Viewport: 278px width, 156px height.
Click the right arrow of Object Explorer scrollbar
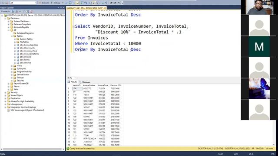click(63, 149)
